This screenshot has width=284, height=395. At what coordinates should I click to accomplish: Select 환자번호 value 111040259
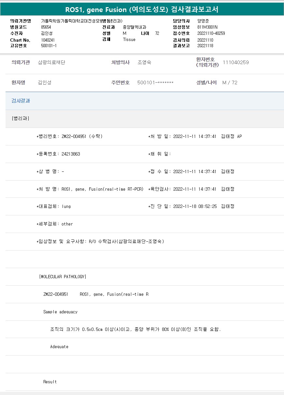(x=236, y=62)
